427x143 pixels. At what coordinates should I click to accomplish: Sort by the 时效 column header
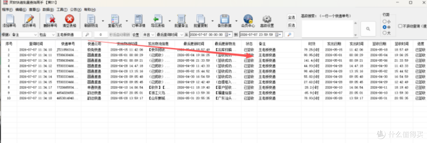312,44
